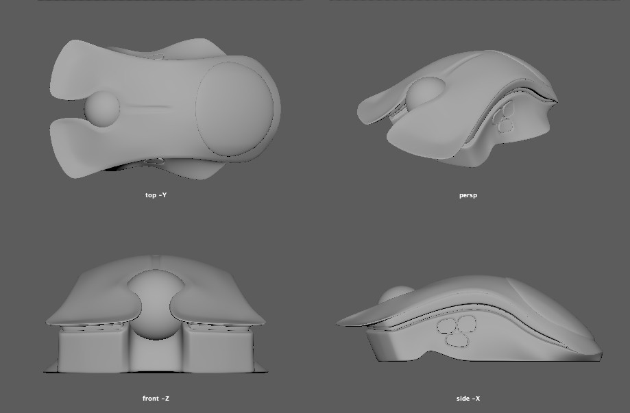Open the camera attributes icon in the top viewport toolbar
This screenshot has width=630, height=413.
coord(55,3)
